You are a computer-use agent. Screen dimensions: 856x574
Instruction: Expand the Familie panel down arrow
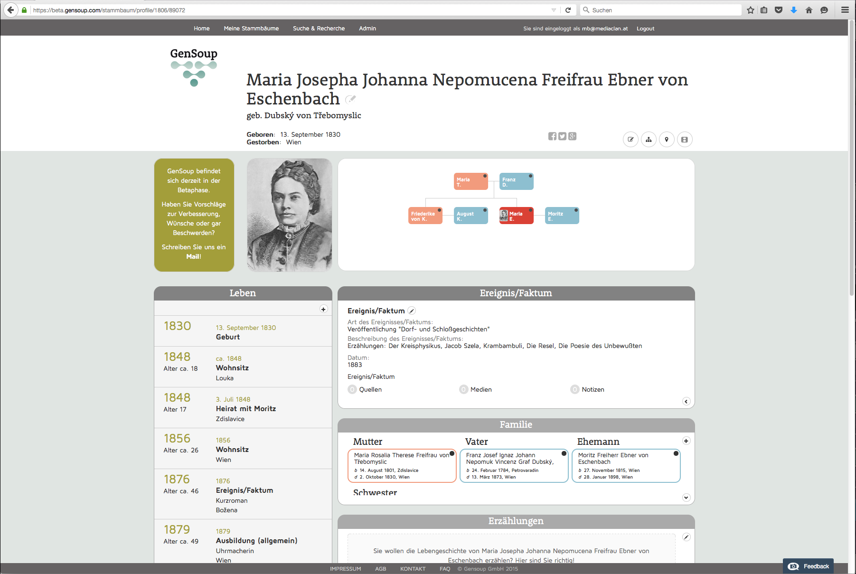686,498
